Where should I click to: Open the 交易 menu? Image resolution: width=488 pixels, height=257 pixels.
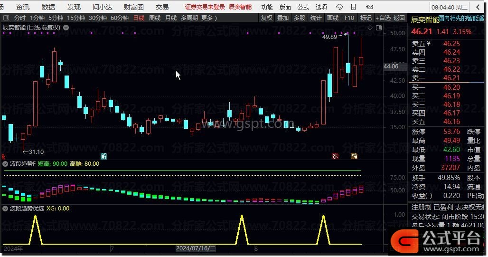tap(162, 7)
